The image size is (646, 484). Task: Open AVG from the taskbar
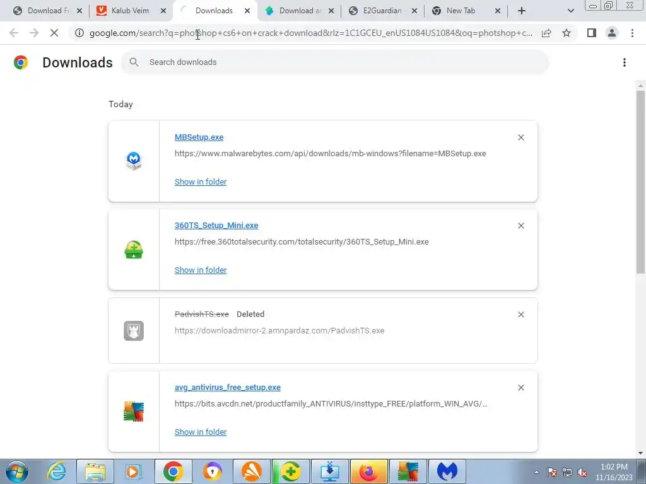point(408,471)
